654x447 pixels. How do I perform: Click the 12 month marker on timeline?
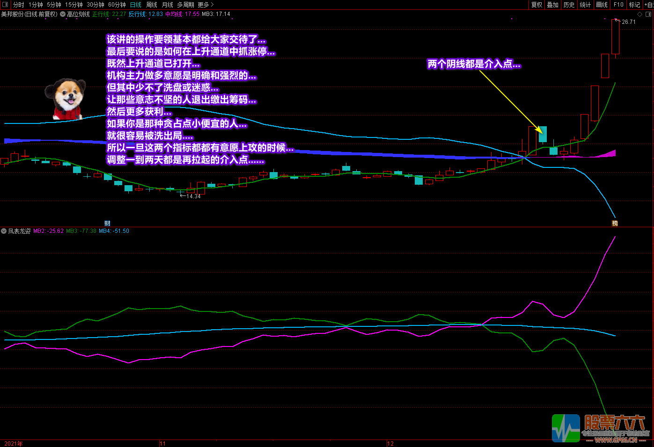(x=390, y=443)
